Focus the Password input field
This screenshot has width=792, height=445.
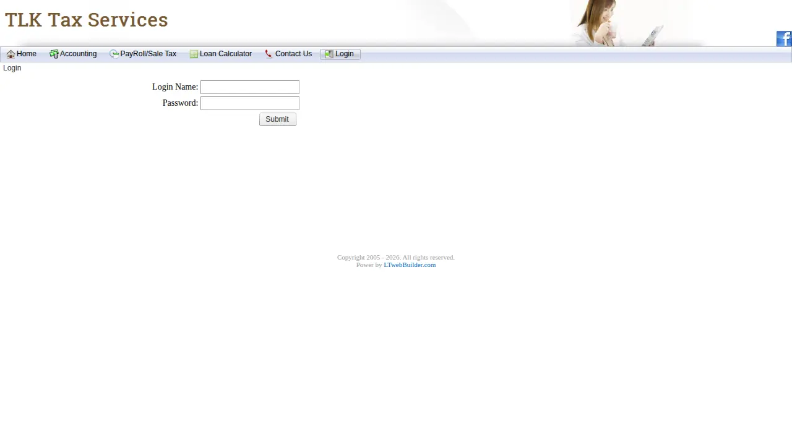(x=250, y=103)
